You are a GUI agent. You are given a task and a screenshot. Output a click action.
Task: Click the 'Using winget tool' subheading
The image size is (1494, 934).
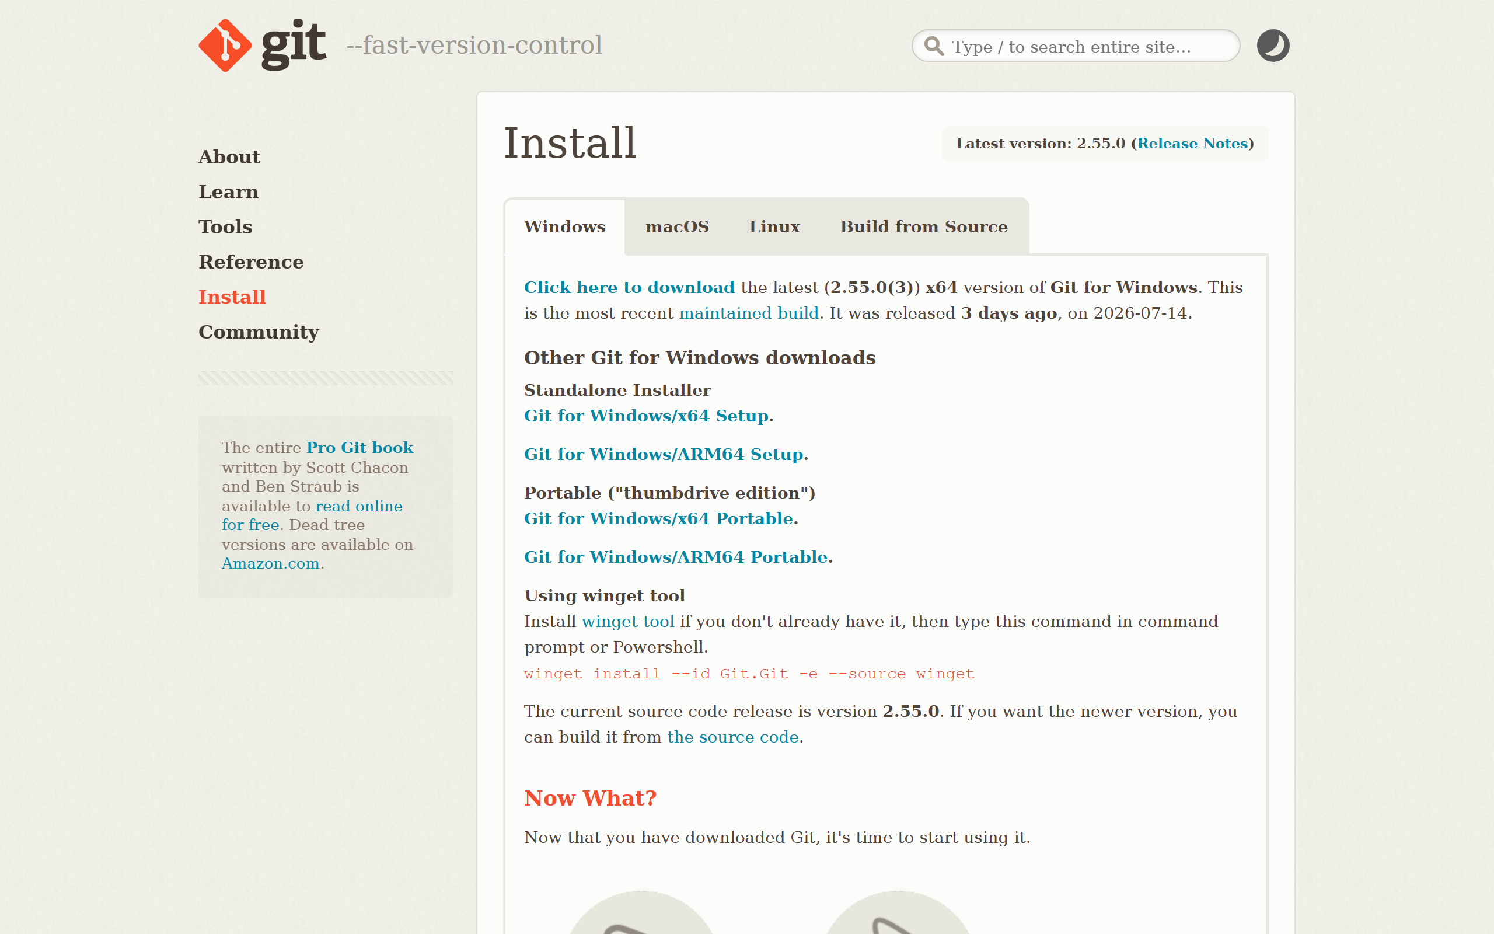(x=605, y=595)
